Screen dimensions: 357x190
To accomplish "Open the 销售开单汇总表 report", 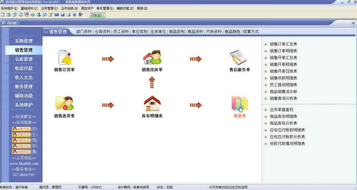I will coord(283,58).
